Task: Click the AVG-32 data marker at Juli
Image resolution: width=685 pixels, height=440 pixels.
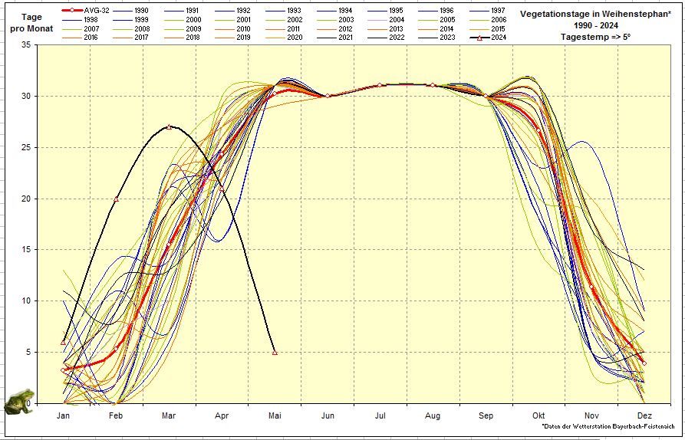Action: pos(380,85)
